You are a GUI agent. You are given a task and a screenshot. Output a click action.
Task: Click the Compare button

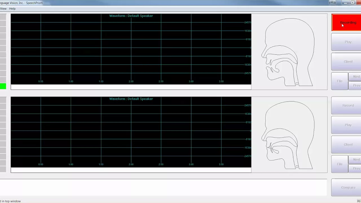(x=346, y=187)
